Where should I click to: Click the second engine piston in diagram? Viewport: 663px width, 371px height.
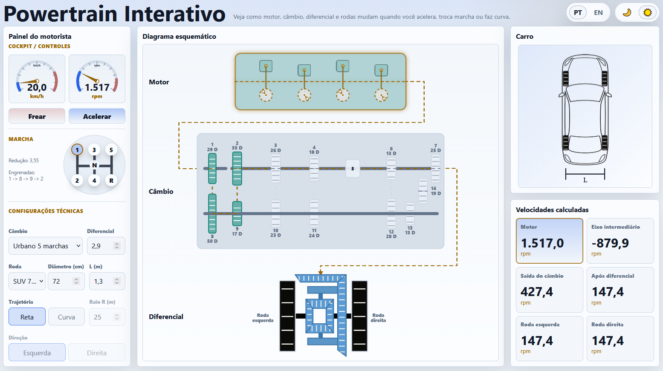pyautogui.click(x=304, y=70)
